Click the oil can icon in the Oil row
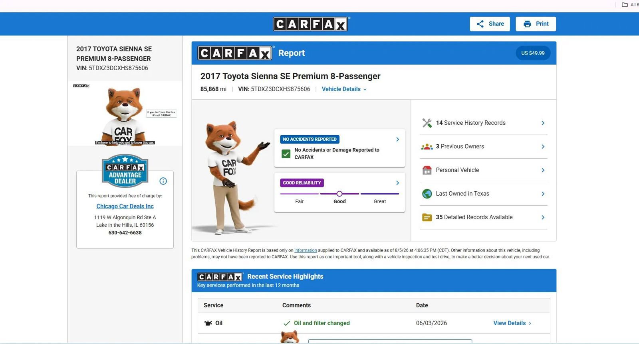This screenshot has height=344, width=639. [208, 323]
